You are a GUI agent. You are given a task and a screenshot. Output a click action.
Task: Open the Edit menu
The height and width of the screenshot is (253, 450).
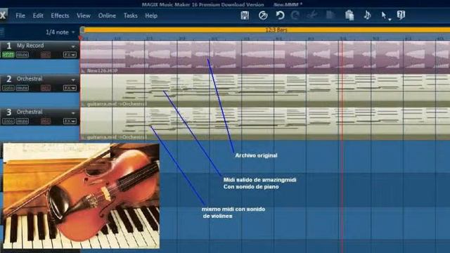[38, 15]
